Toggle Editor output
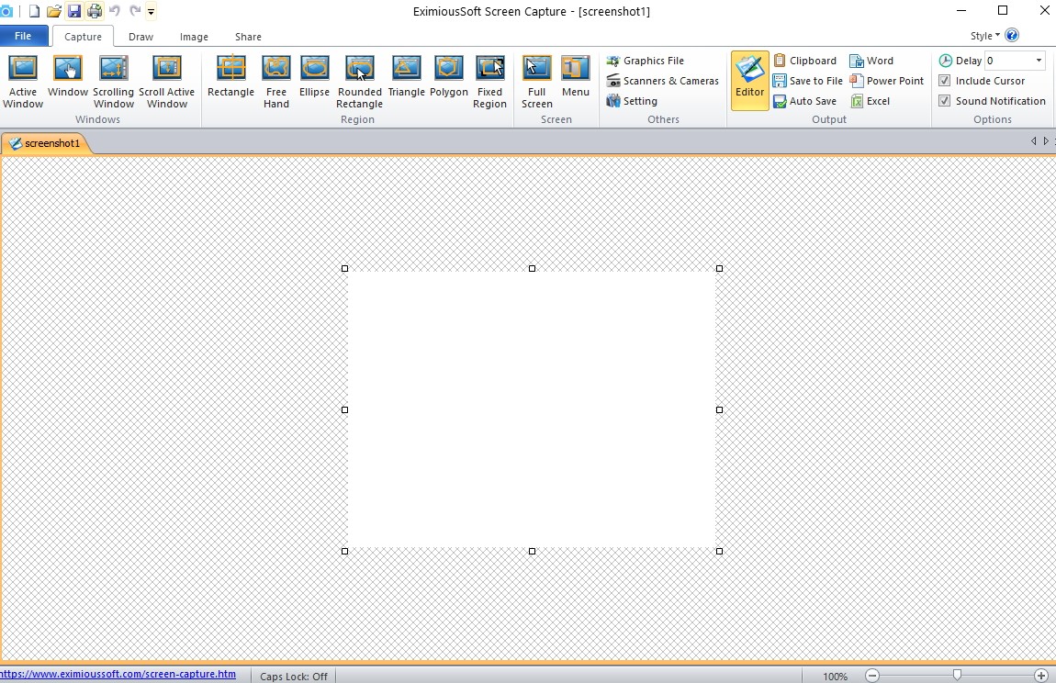 749,81
